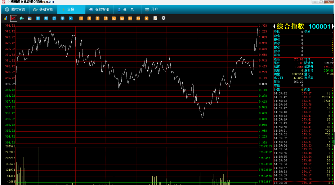
Task: Click index code 100001
Action: point(320,26)
